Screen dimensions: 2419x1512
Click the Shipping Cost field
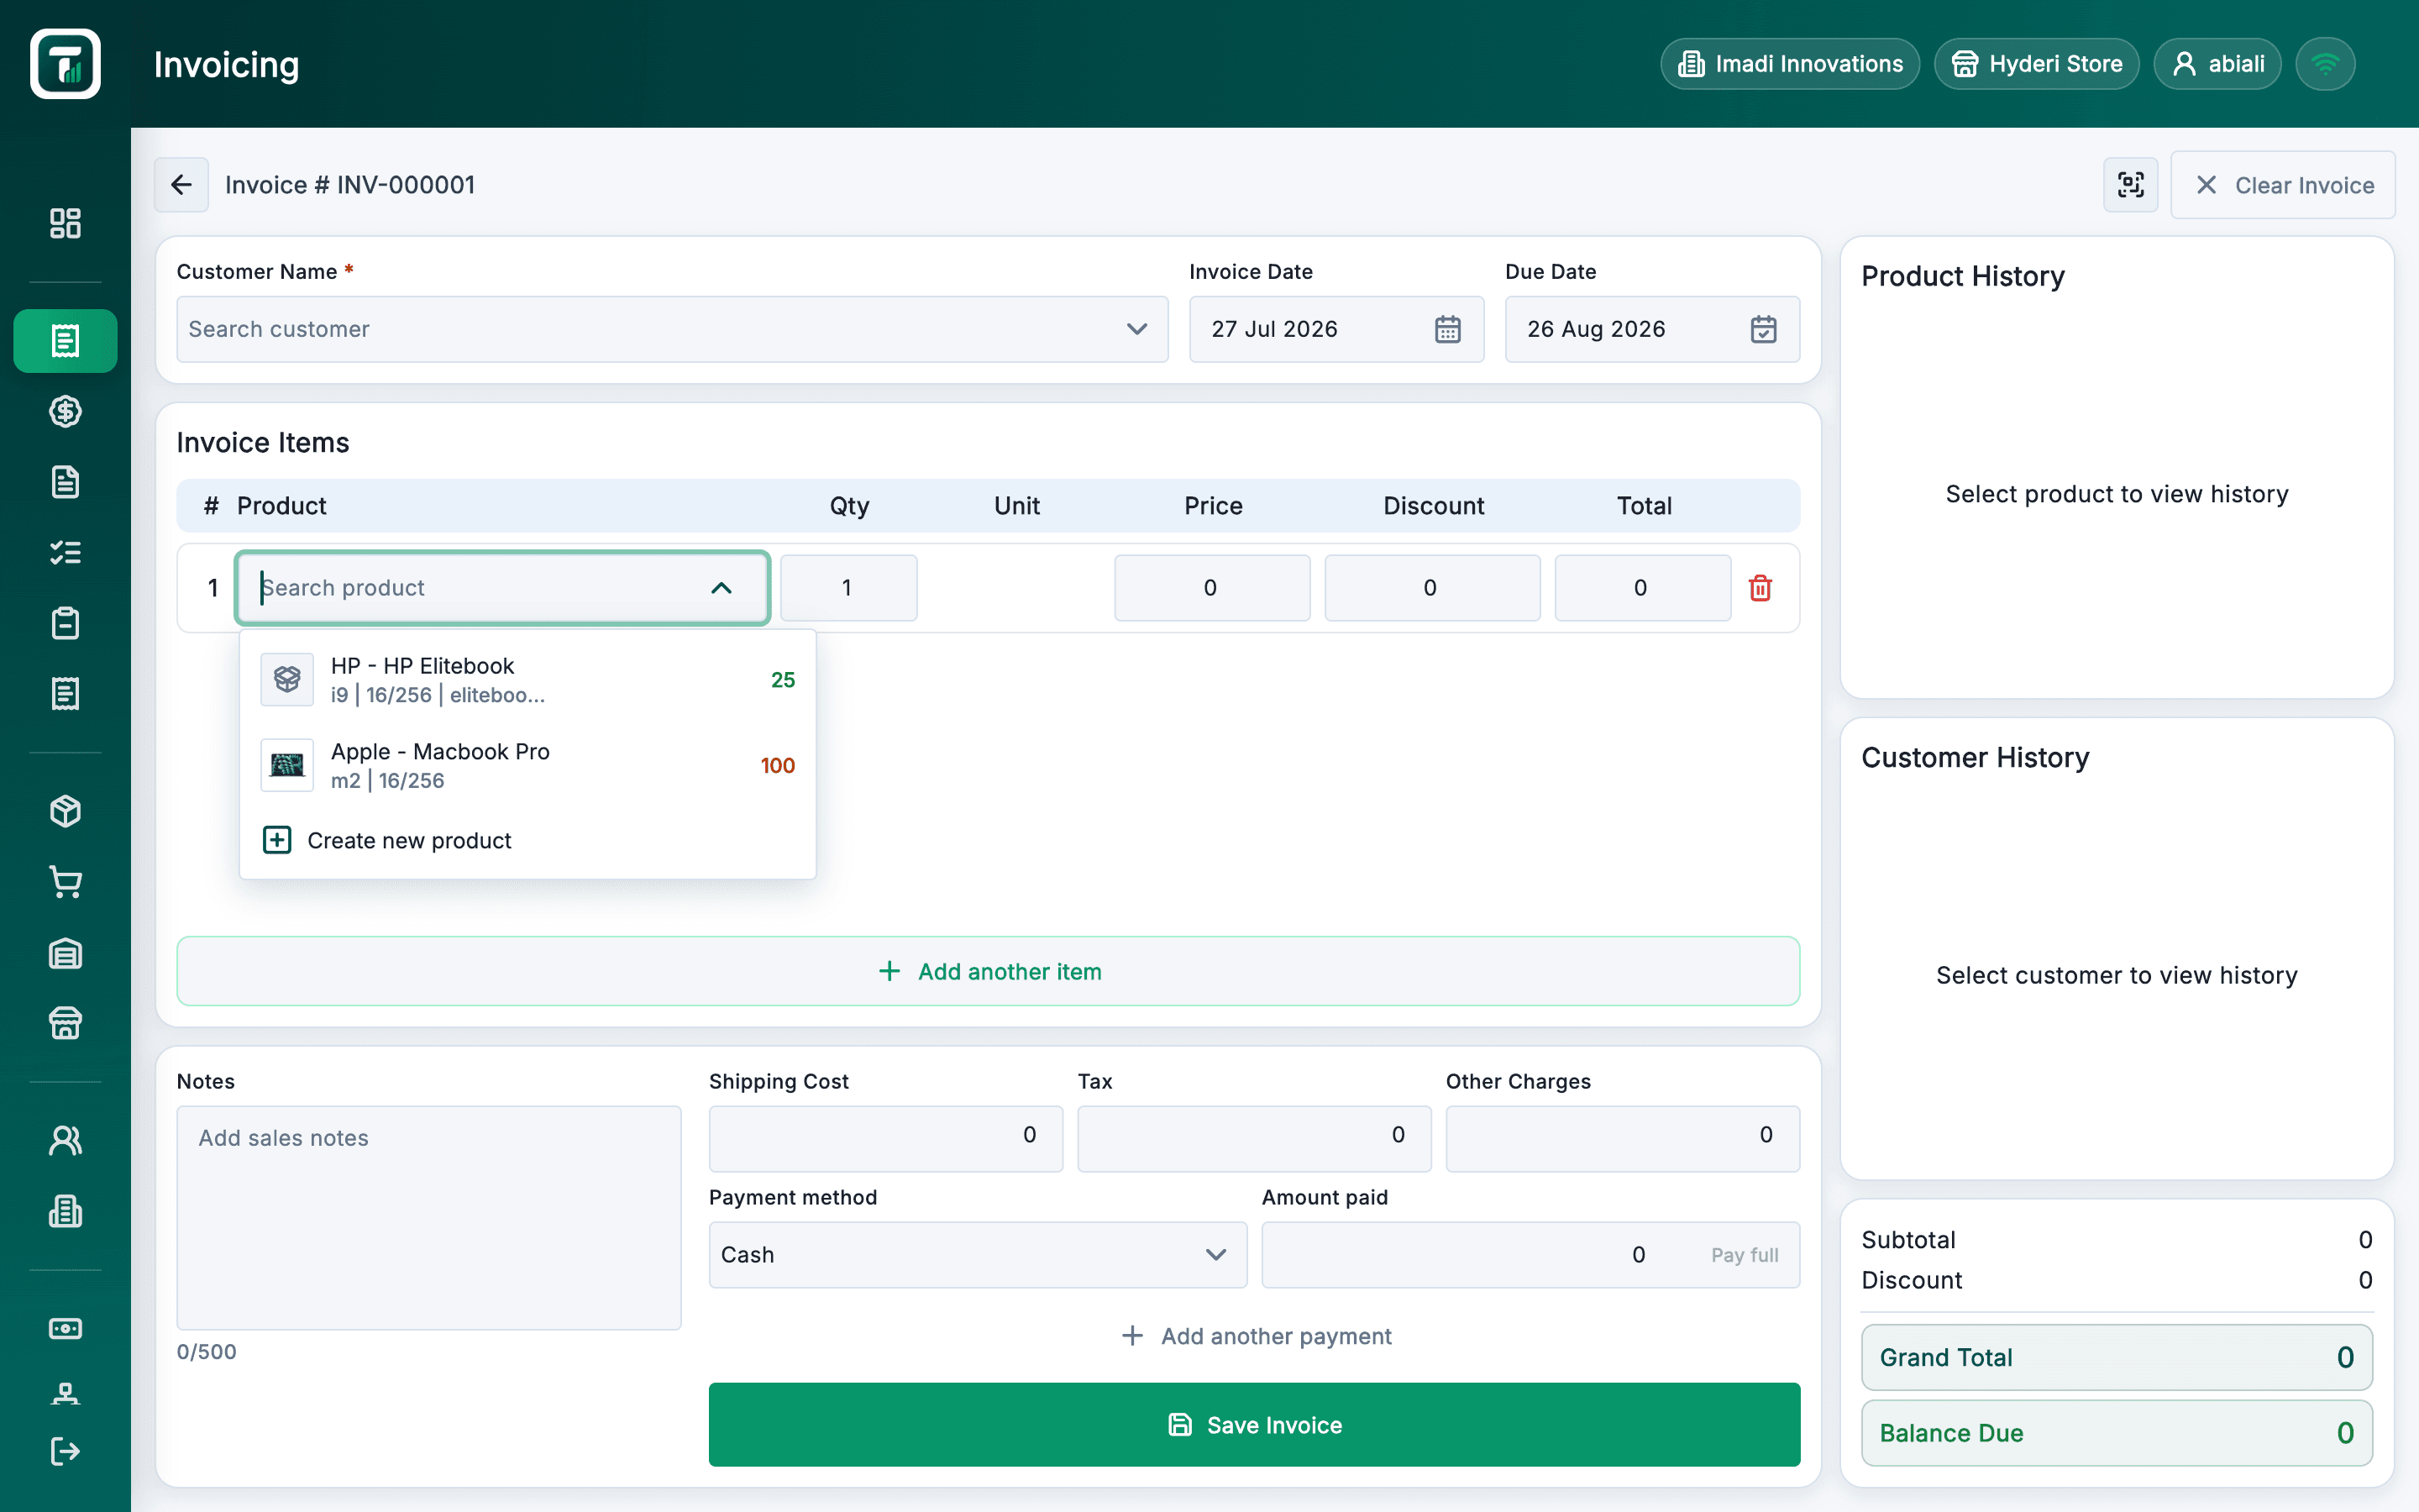(x=885, y=1138)
